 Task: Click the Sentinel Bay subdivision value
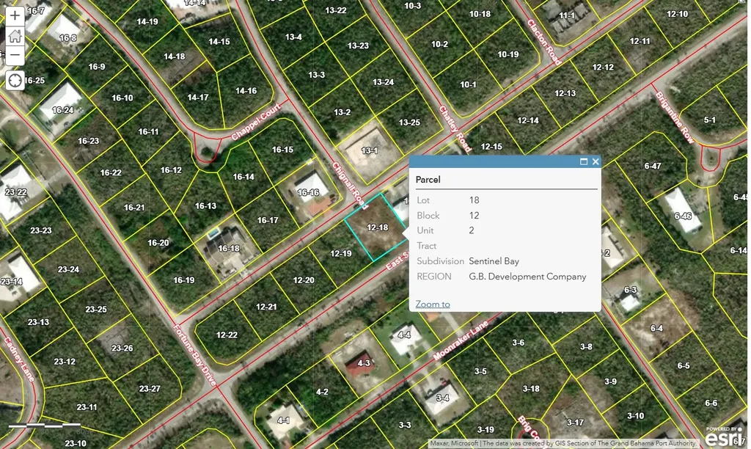click(494, 261)
